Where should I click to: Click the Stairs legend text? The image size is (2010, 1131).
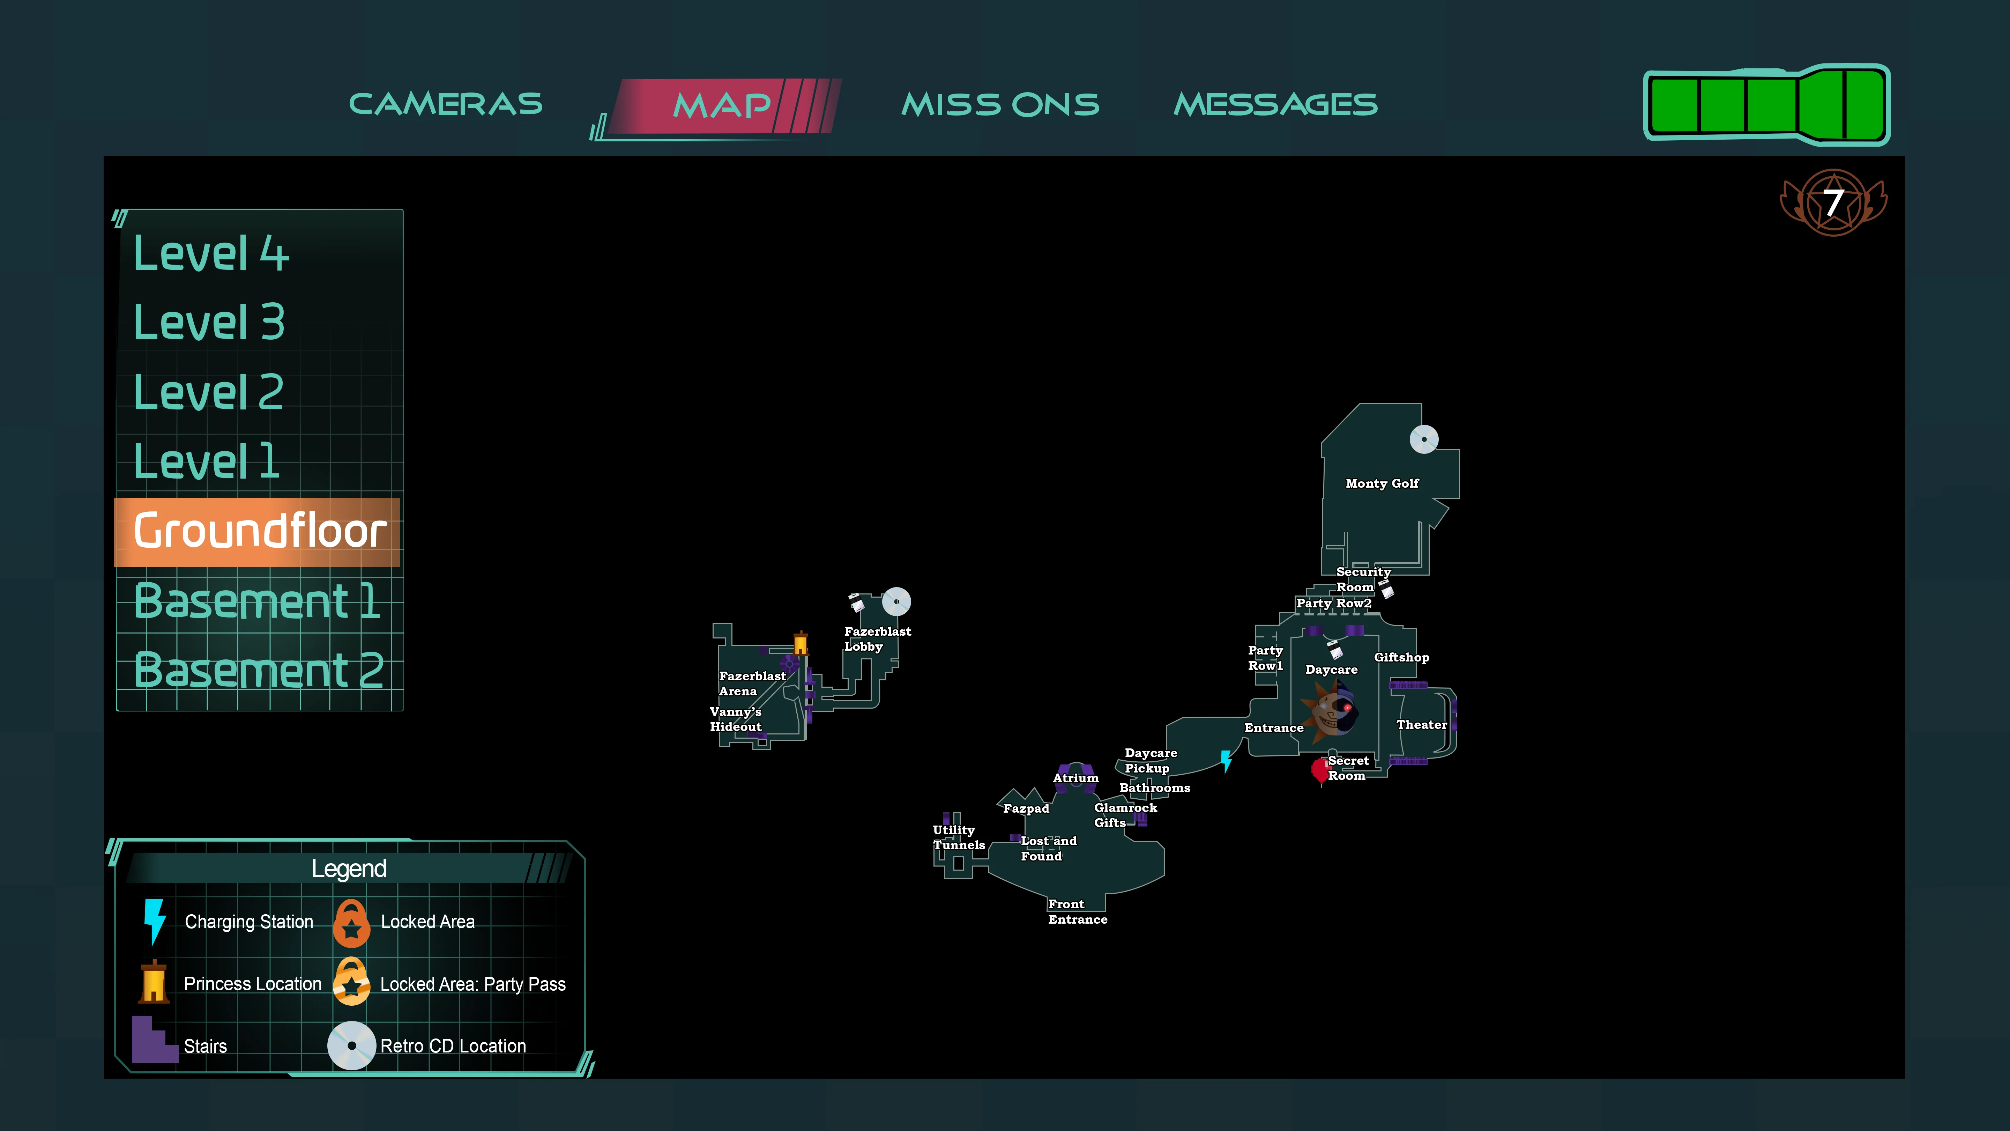pyautogui.click(x=205, y=1046)
